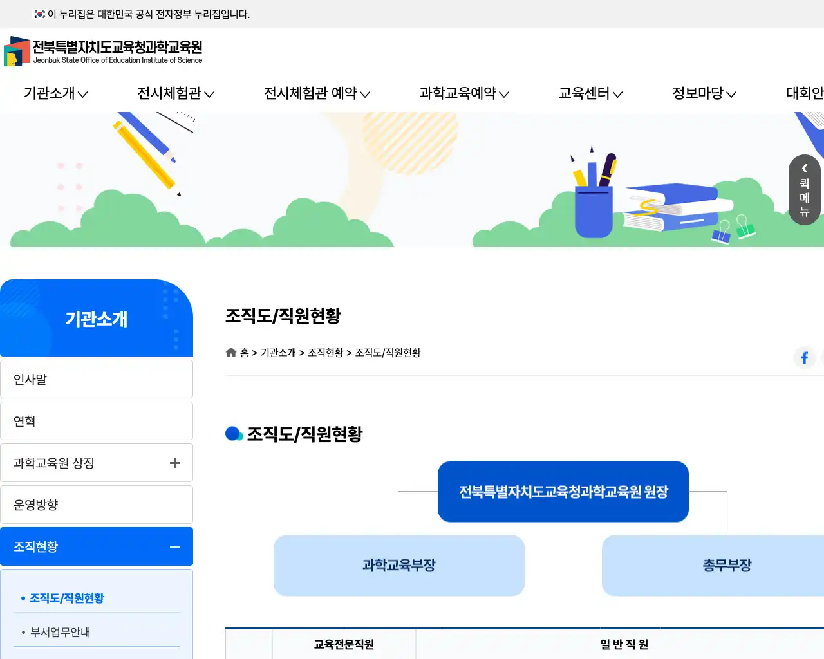Select the 대회안내 menu item
824x659 pixels.
pos(805,93)
